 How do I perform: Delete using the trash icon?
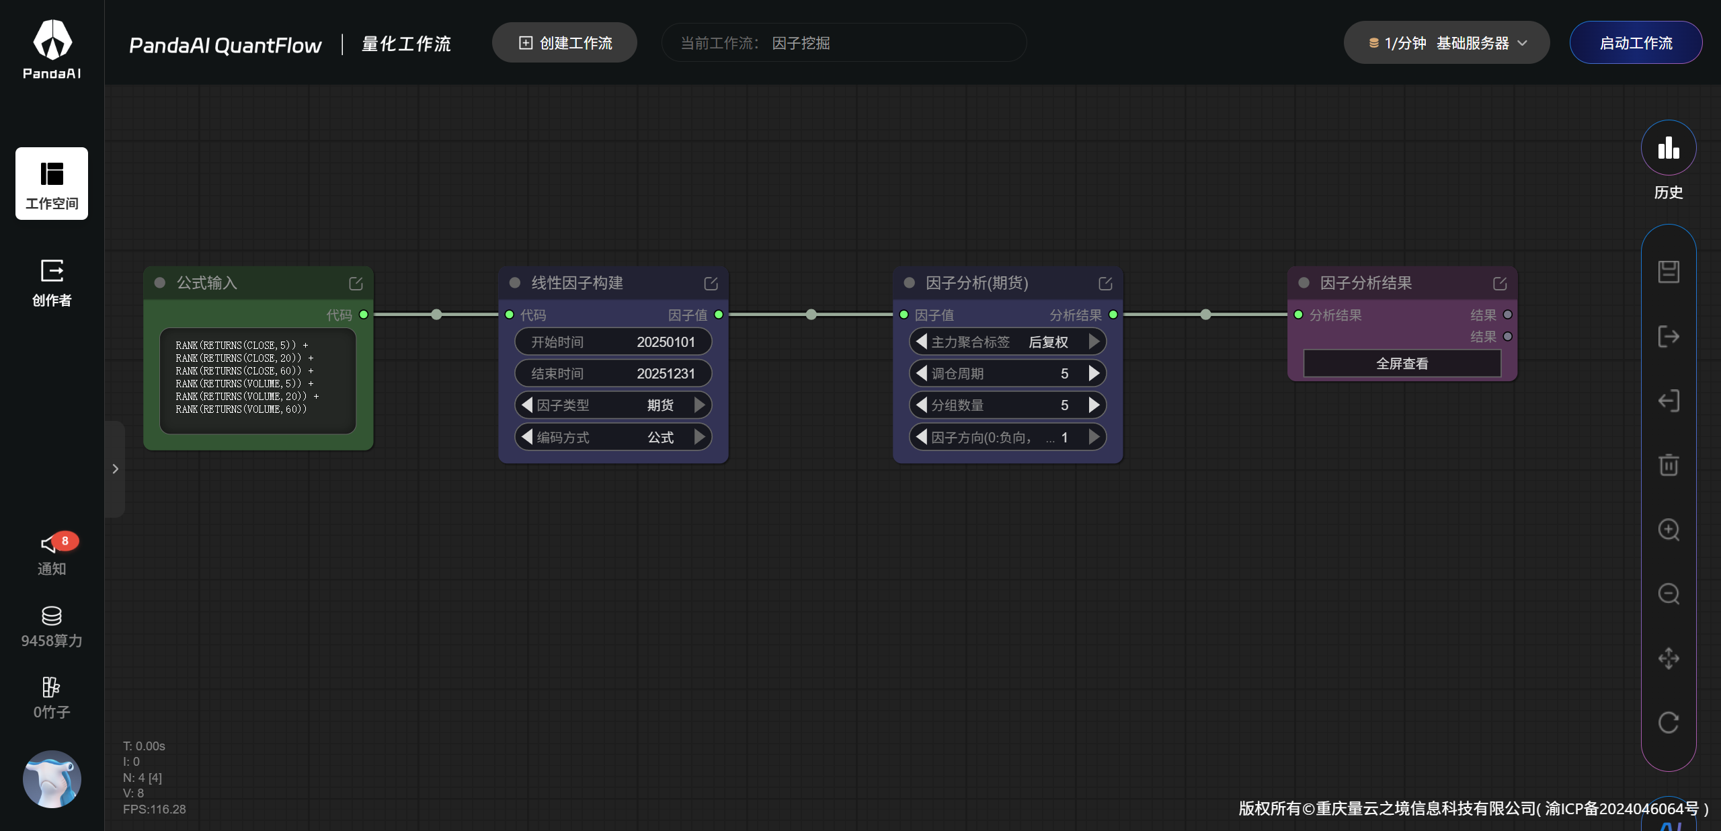click(1669, 465)
